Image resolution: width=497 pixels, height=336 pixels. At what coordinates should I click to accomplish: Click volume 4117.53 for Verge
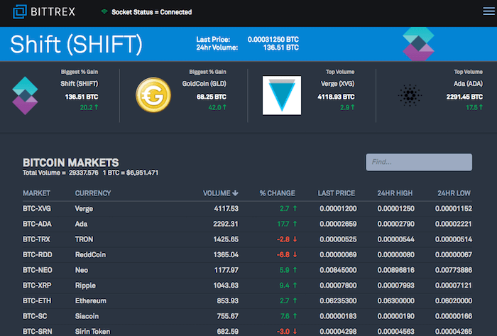click(226, 209)
